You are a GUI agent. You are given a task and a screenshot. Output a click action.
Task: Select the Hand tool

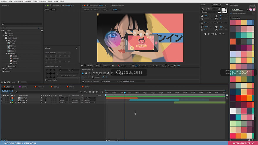click(86, 73)
